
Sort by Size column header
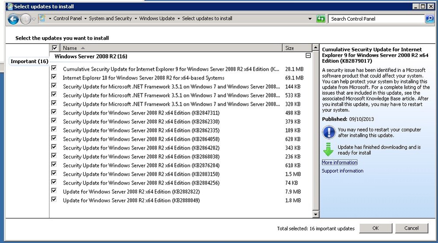297,48
